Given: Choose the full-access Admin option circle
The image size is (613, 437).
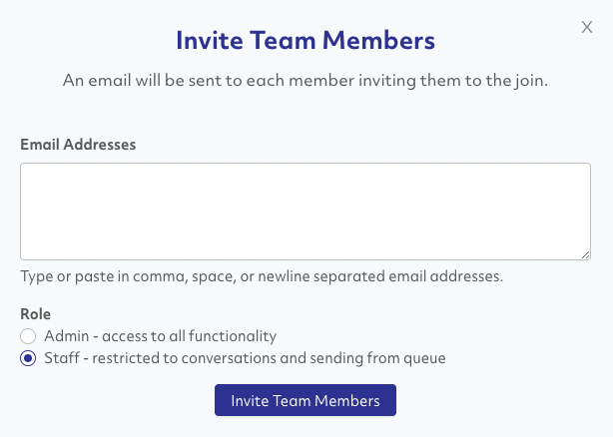Looking at the screenshot, I should coord(29,336).
